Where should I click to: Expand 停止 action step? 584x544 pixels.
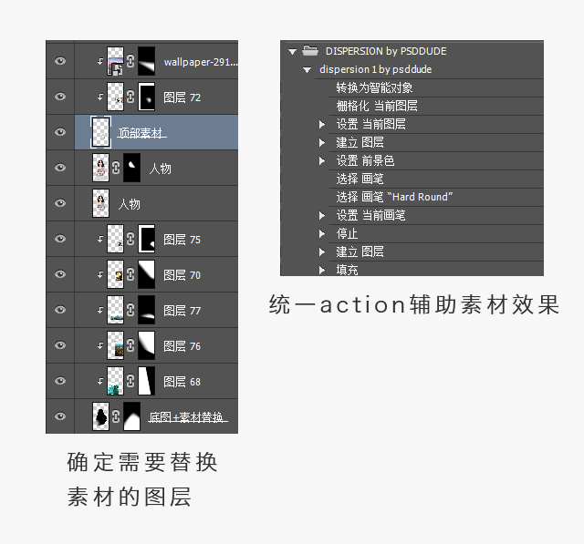(322, 233)
